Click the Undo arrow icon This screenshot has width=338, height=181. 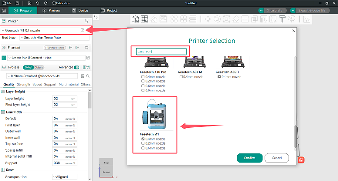pos(38,3)
